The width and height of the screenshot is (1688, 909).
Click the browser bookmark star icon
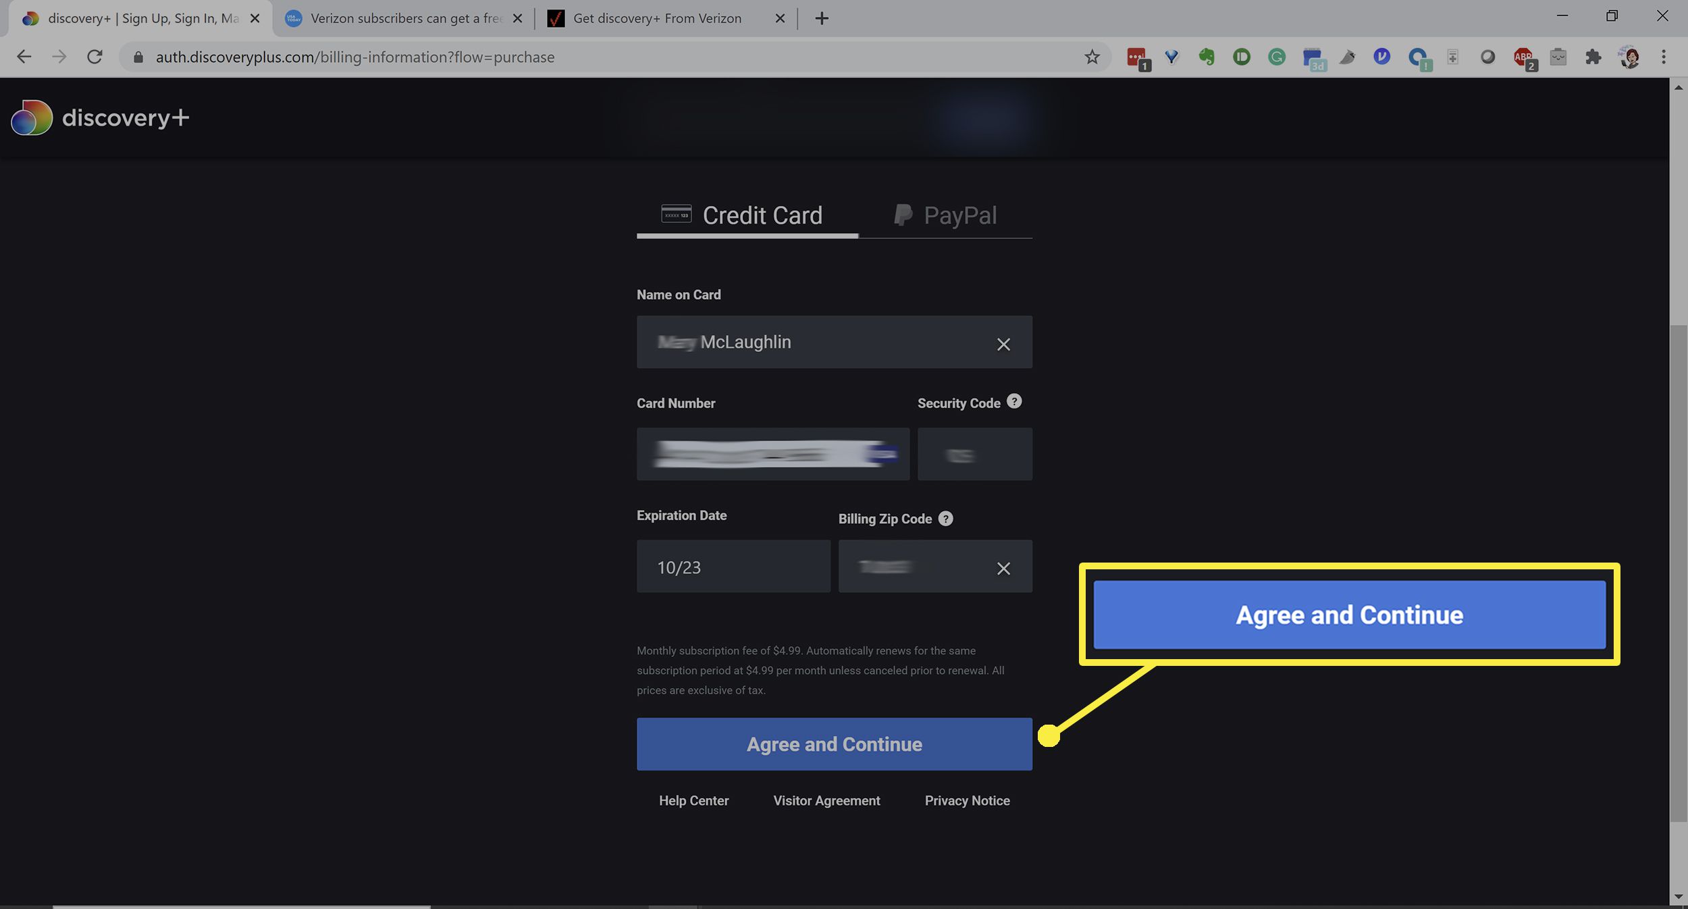(x=1092, y=57)
